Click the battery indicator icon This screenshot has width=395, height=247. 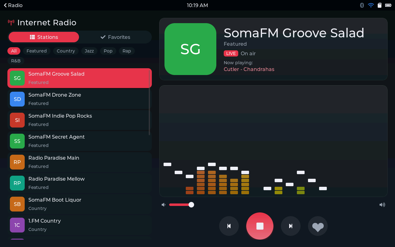(388, 5)
